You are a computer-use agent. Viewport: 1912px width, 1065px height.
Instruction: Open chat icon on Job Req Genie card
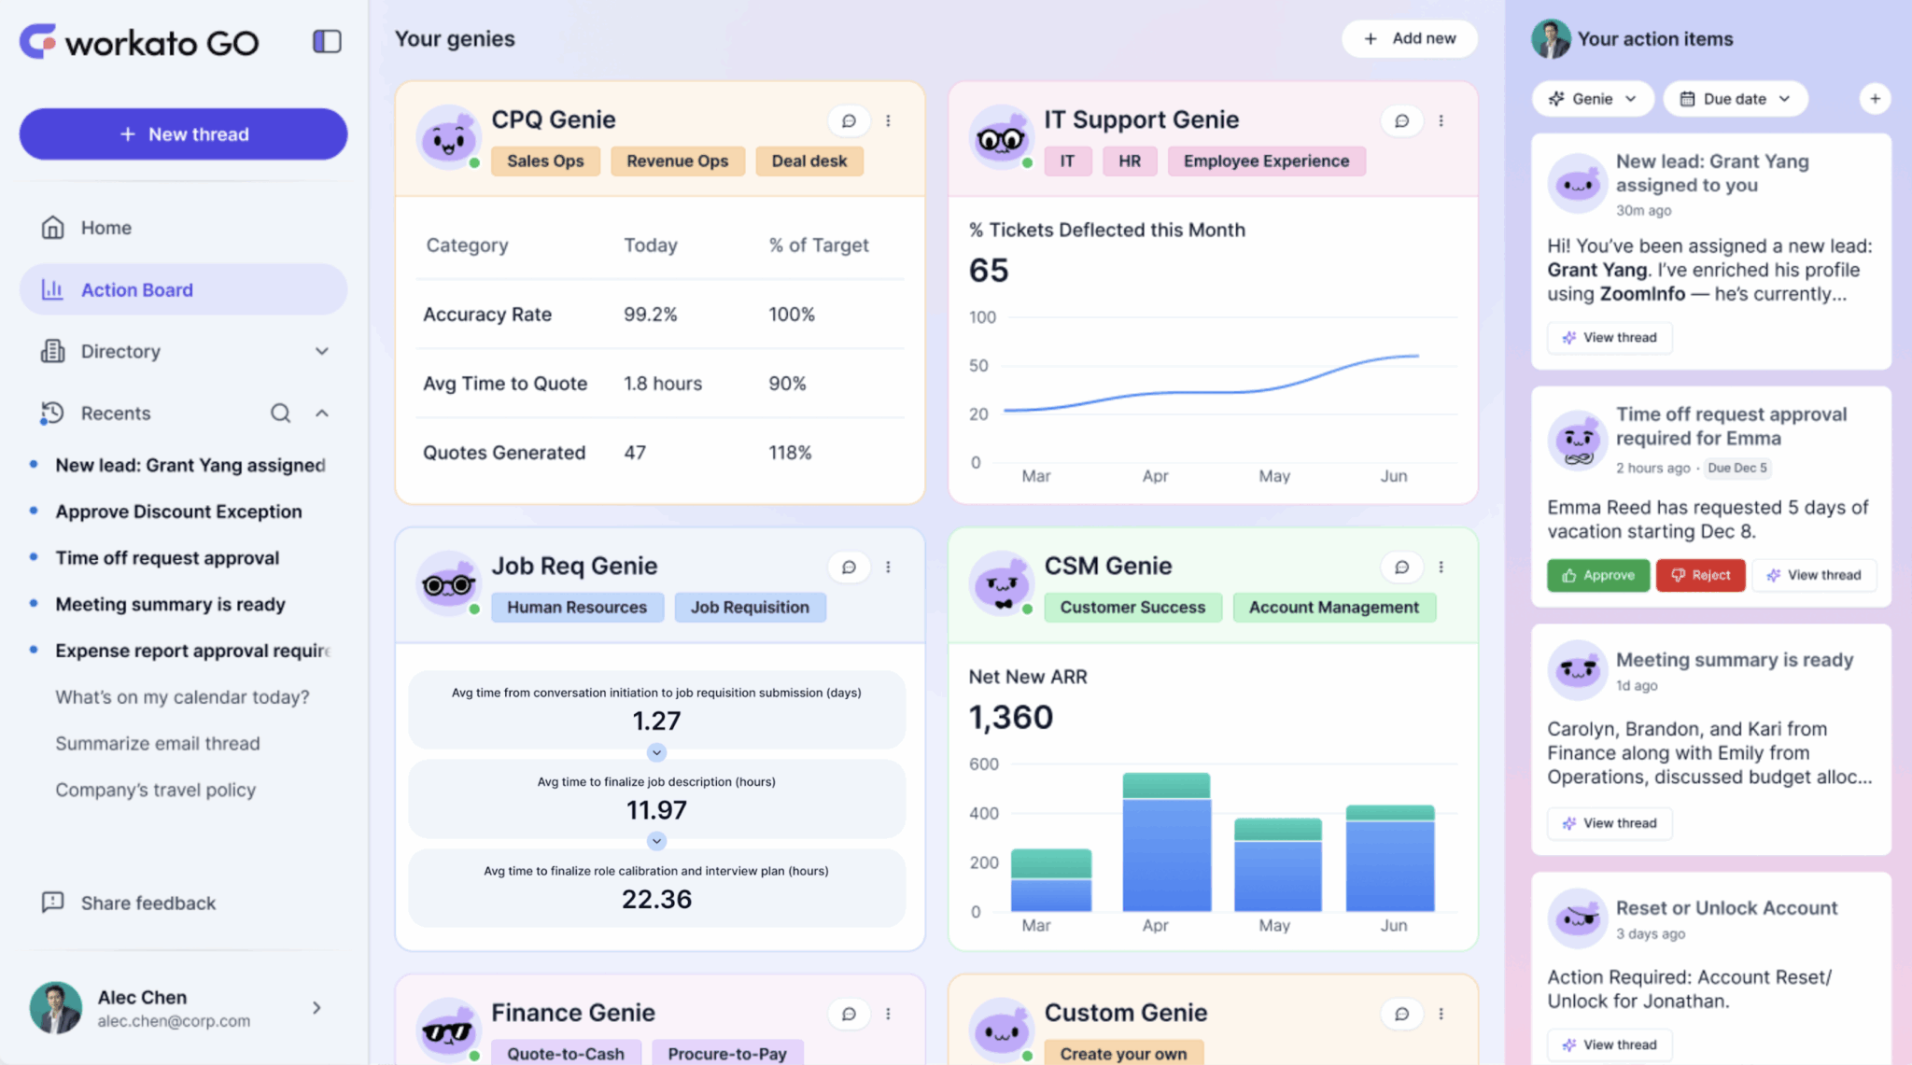coord(849,567)
